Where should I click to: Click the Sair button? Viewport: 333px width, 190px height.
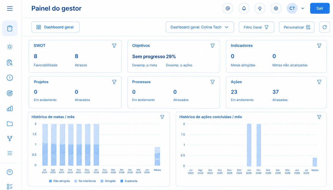[320, 8]
